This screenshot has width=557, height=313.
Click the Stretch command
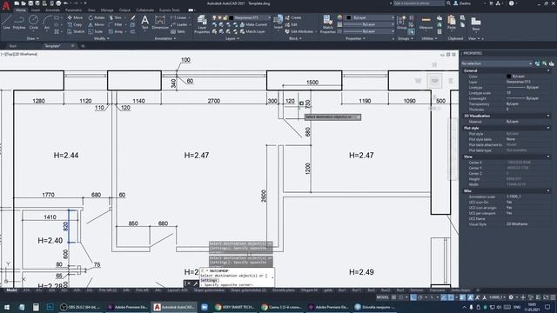coord(76,31)
